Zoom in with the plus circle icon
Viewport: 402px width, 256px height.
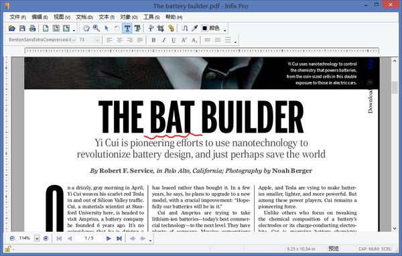coord(46,239)
